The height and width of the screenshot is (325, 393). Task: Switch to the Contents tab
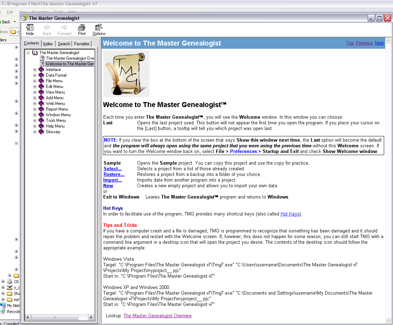pos(31,43)
